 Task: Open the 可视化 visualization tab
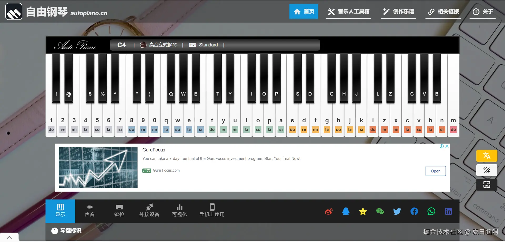coord(180,211)
